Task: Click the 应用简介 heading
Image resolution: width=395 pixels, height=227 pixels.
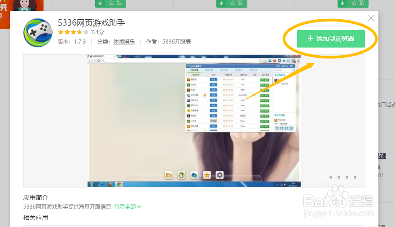Action: pos(35,197)
